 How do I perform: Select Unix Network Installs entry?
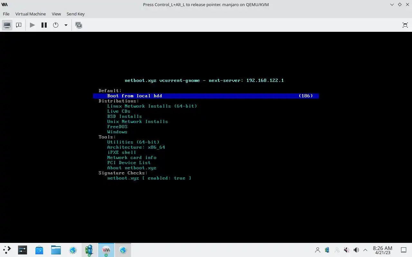137,121
